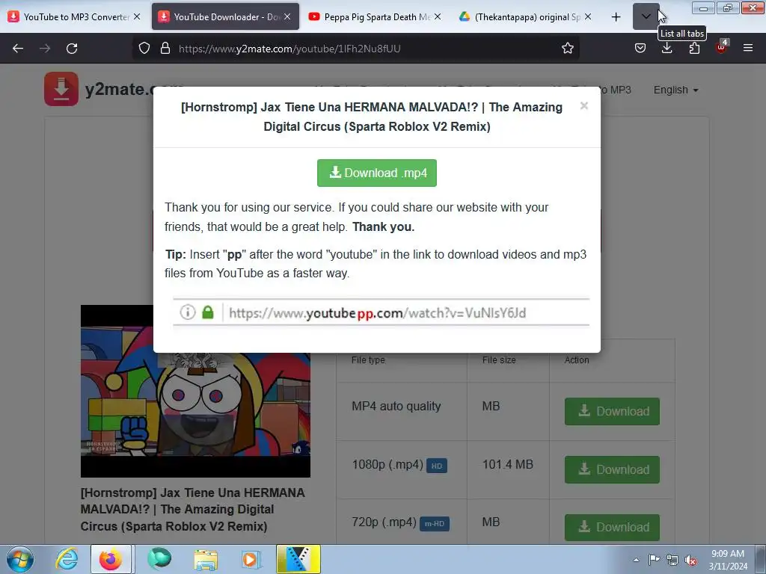Download the 720p mp4 file
The image size is (766, 574).
(x=612, y=528)
